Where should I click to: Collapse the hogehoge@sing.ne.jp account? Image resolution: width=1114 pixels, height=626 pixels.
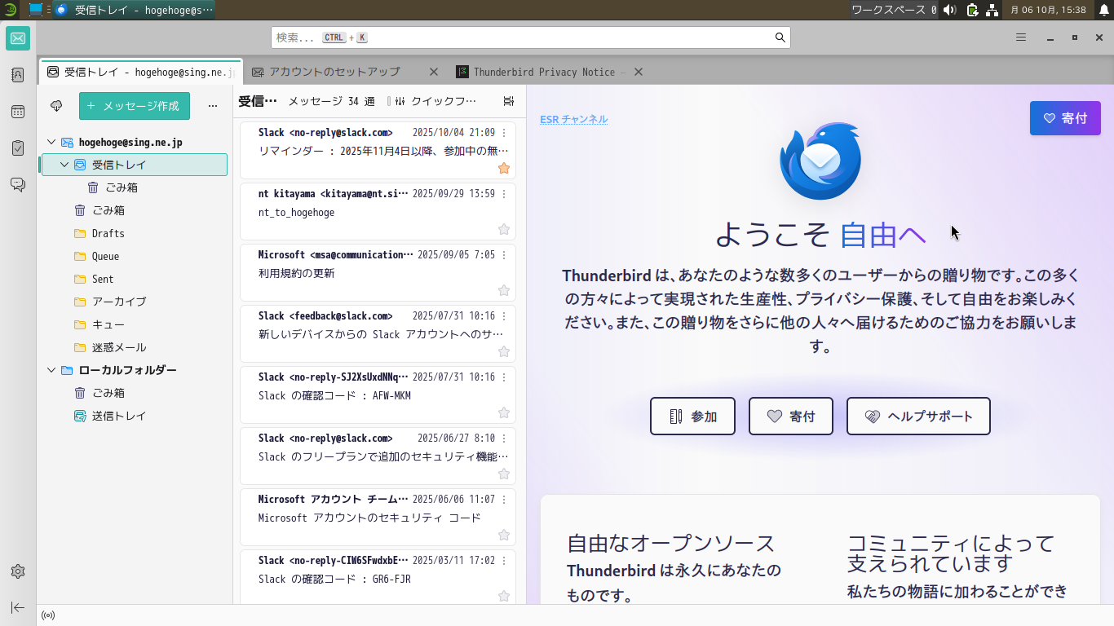pyautogui.click(x=51, y=142)
